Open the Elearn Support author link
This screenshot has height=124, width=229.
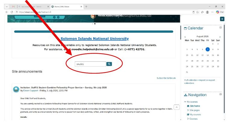31,91
